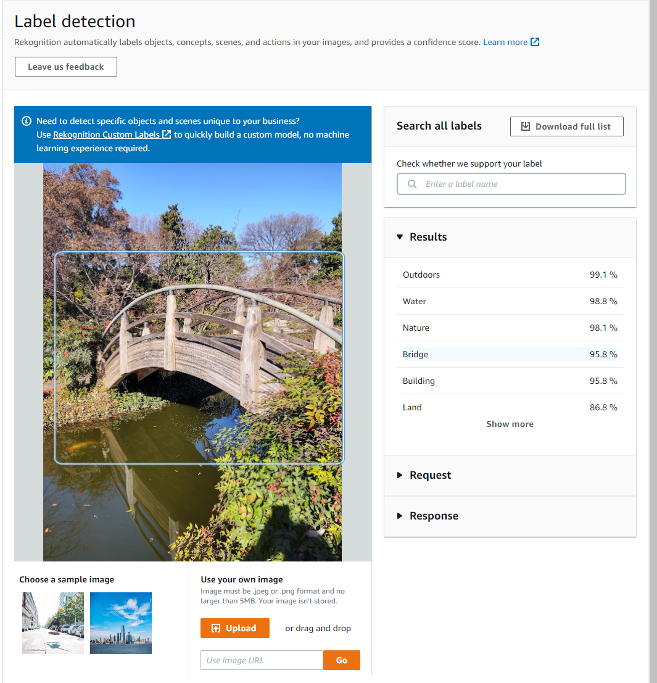This screenshot has width=657, height=683.
Task: Click the Search all labels heading
Action: (x=439, y=126)
